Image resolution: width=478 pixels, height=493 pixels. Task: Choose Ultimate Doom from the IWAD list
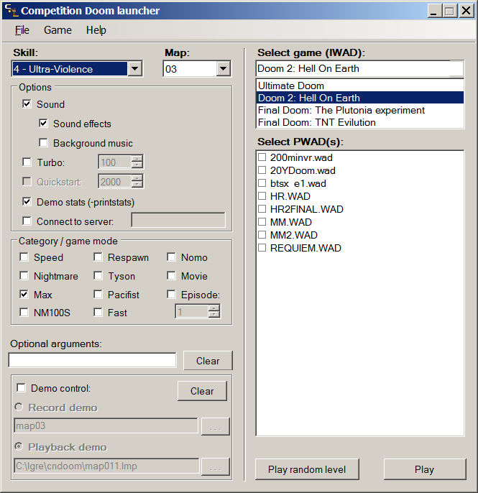pyautogui.click(x=291, y=86)
